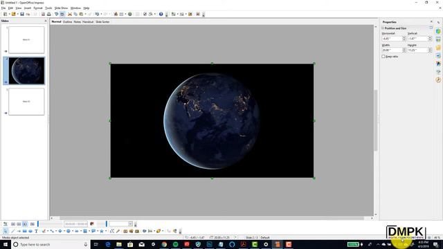Click the media mute speaker icon
Viewport: 443px width, 249px height.
(92, 224)
